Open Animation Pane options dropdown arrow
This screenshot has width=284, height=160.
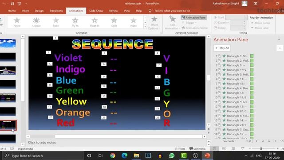tap(279, 40)
